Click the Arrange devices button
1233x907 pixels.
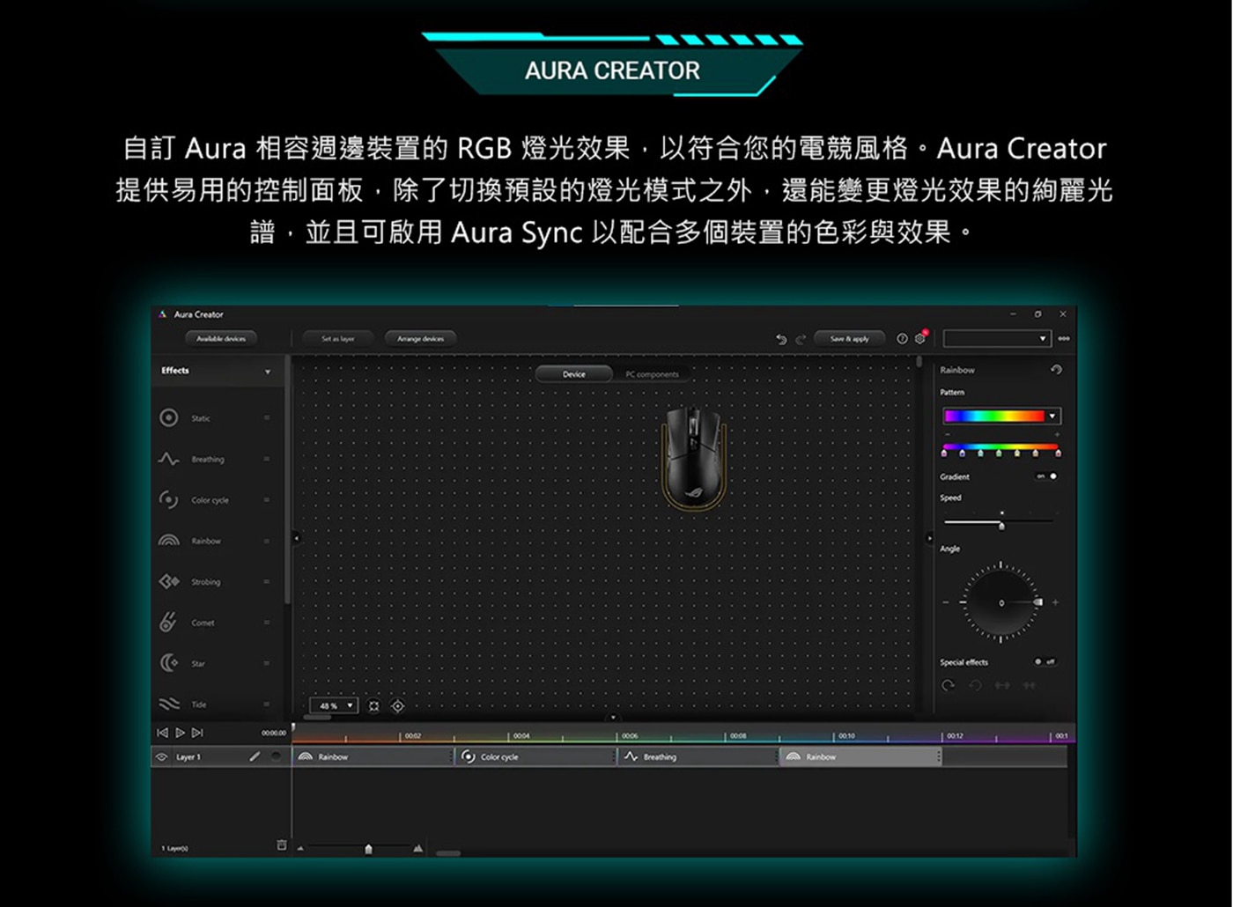[420, 338]
